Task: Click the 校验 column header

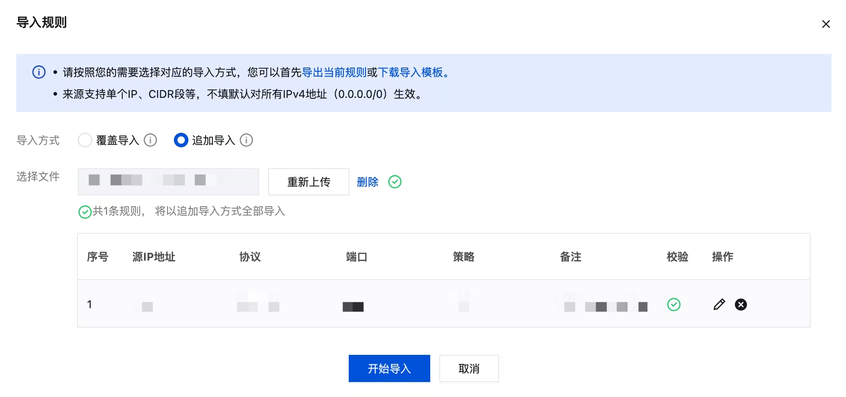Action: coord(678,257)
